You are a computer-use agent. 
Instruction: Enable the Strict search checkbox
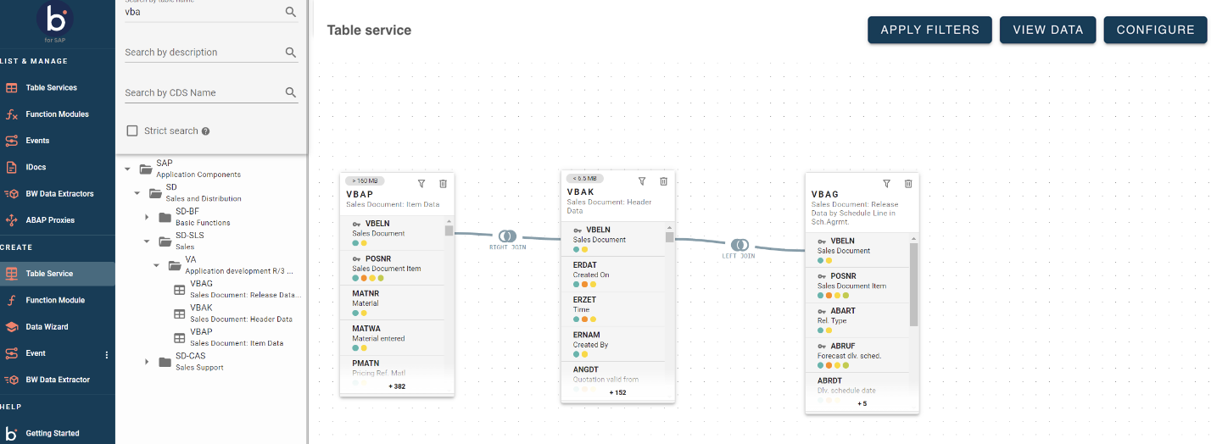coord(132,130)
